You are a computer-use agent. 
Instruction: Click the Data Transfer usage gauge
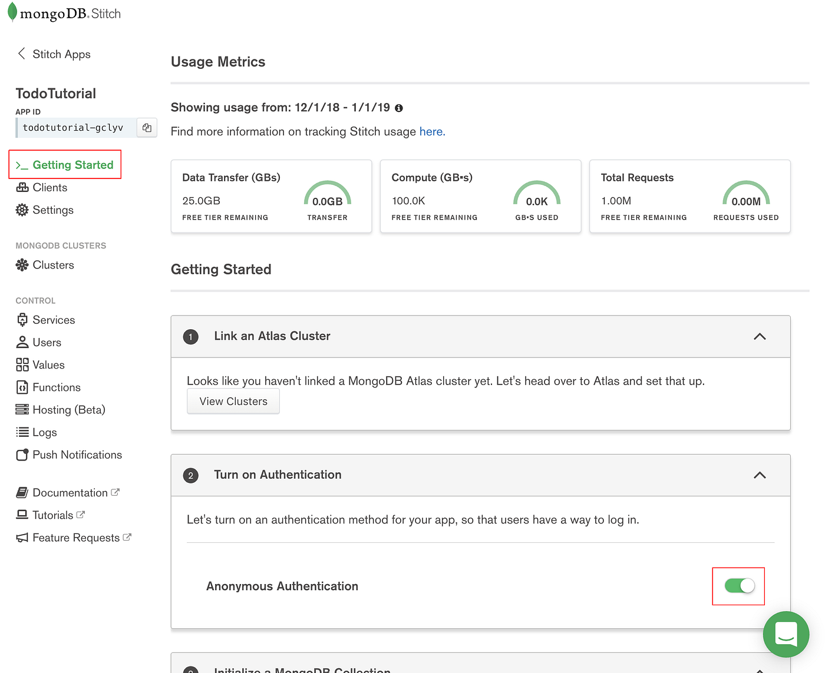[327, 194]
